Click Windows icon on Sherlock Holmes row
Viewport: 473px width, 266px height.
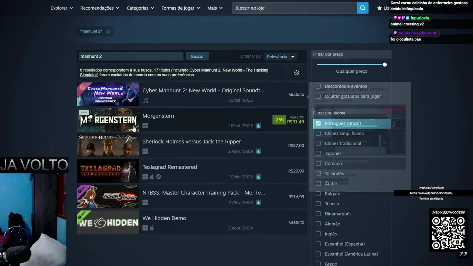coord(145,151)
